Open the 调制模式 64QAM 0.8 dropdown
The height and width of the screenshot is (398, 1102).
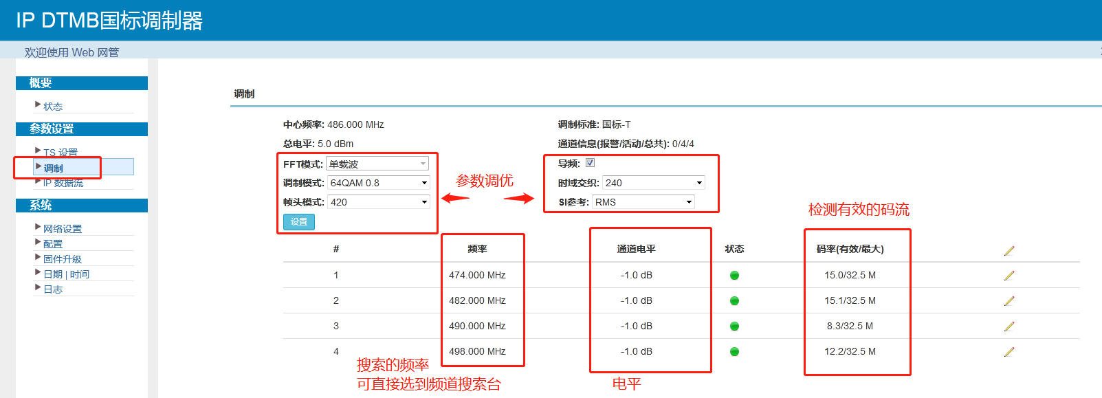(x=378, y=183)
